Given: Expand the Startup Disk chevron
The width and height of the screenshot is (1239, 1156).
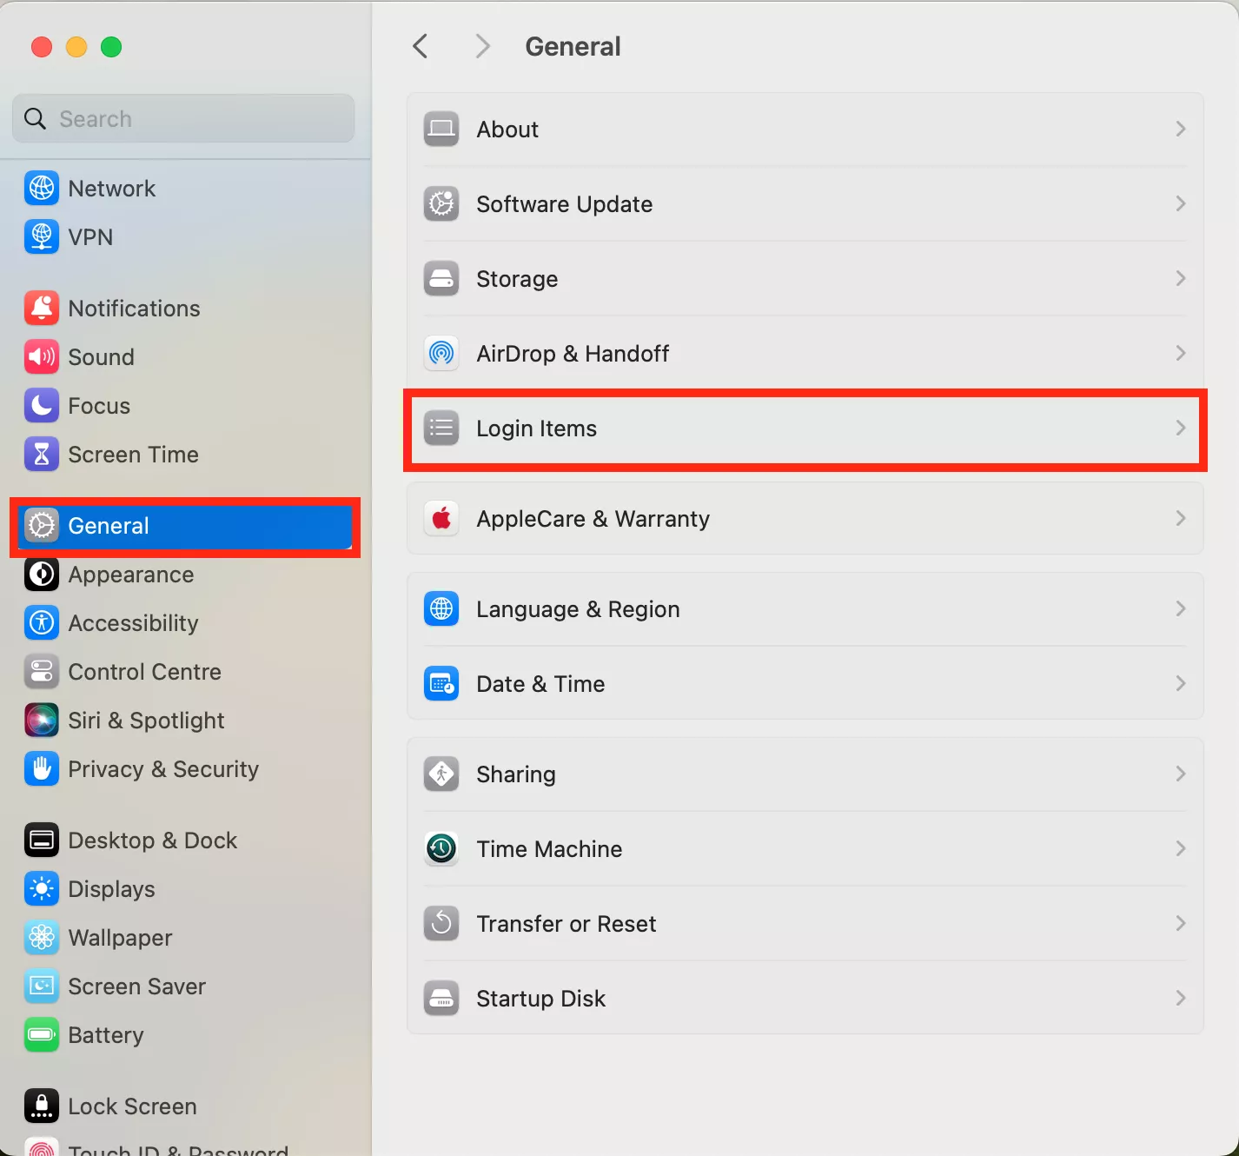Looking at the screenshot, I should [1180, 999].
